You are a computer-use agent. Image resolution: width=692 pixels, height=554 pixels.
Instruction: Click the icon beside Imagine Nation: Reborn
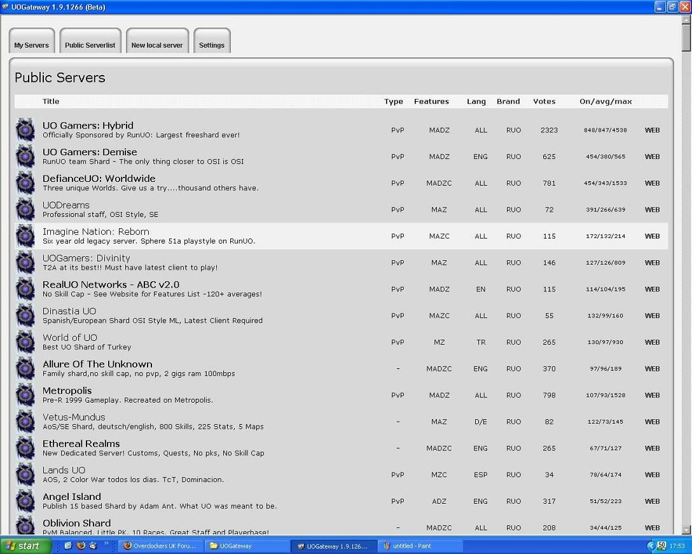click(x=25, y=236)
